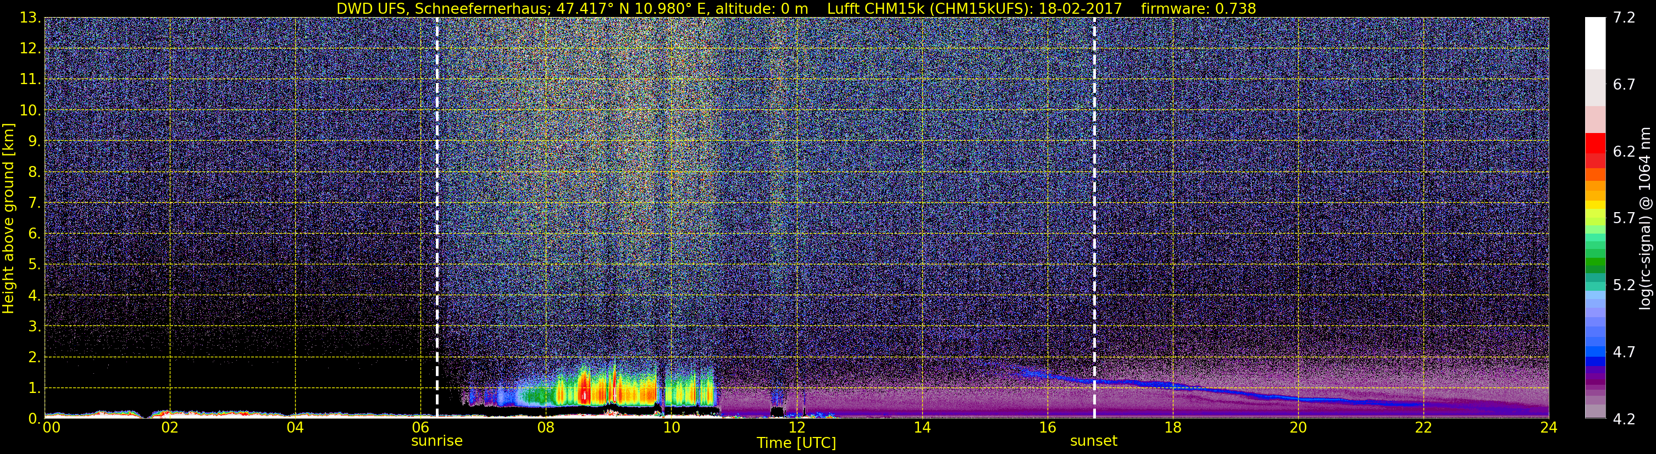Click time-axis tick label 12
Screen dimensions: 1656x454
coord(796,428)
